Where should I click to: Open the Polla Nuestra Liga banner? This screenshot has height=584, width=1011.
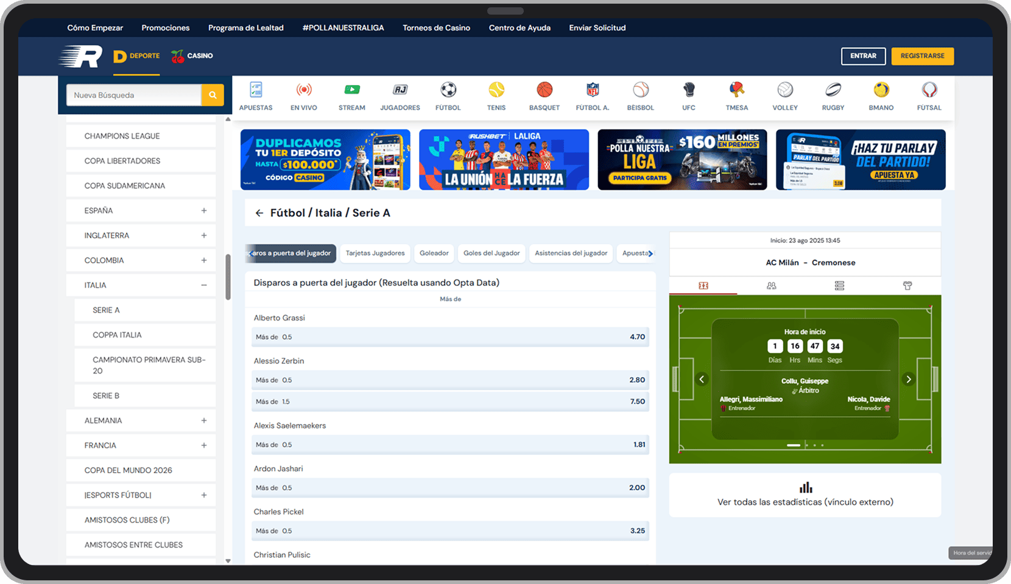pyautogui.click(x=682, y=159)
